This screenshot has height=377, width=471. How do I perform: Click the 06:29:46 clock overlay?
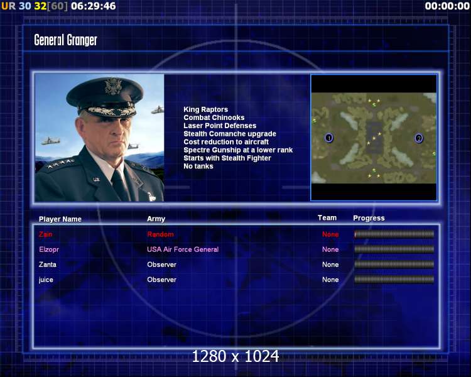point(94,6)
